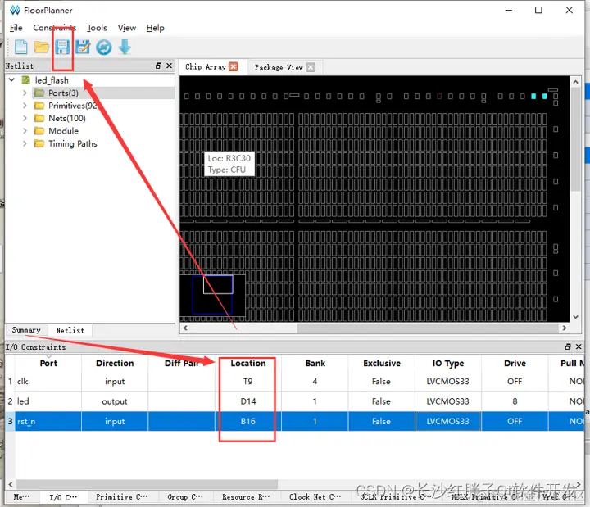Click the Save As pencil-disk icon
This screenshot has height=507, width=590.
(83, 48)
